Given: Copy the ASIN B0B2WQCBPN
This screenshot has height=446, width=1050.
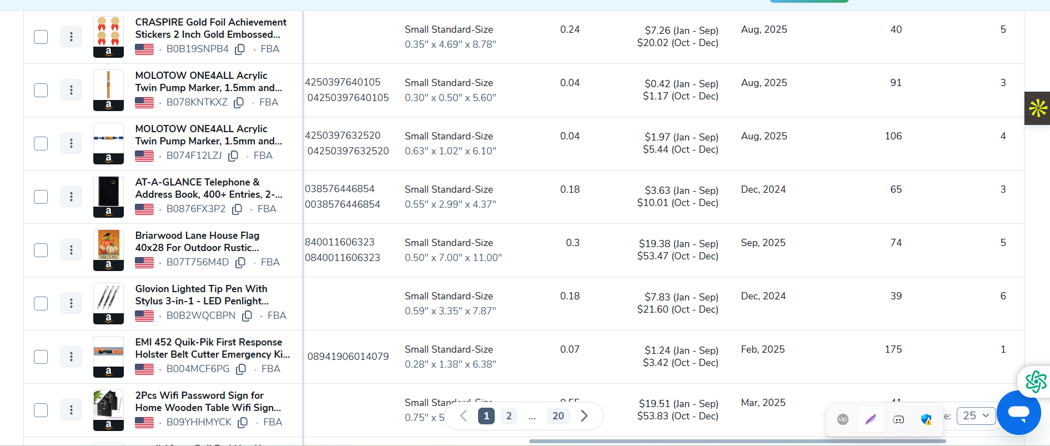Looking at the screenshot, I should point(247,316).
